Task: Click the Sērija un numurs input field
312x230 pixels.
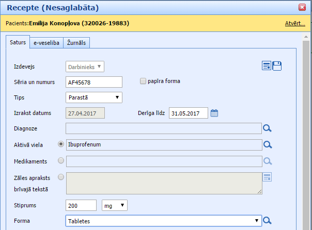Action: (x=94, y=82)
